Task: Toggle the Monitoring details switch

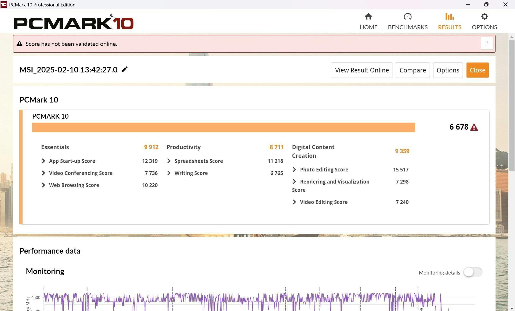Action: coord(473,272)
